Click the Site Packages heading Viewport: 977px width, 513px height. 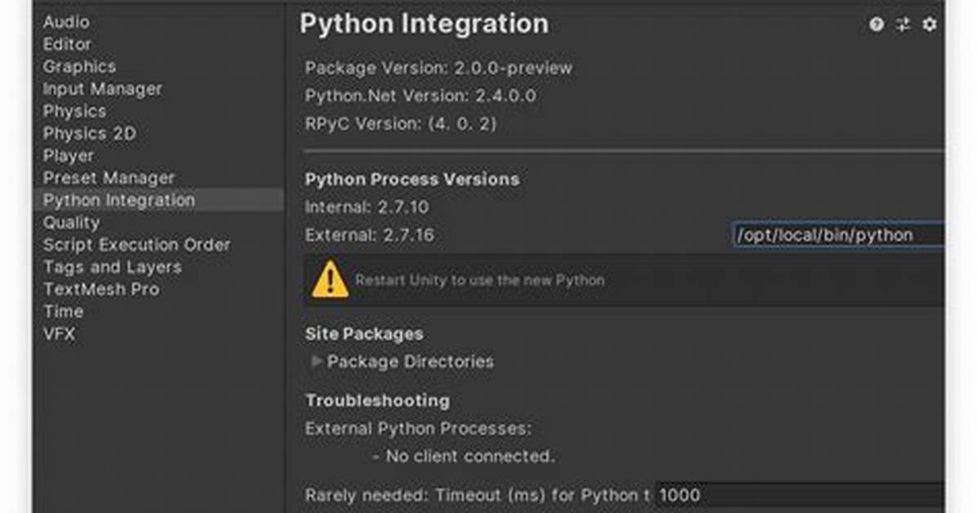pyautogui.click(x=364, y=334)
